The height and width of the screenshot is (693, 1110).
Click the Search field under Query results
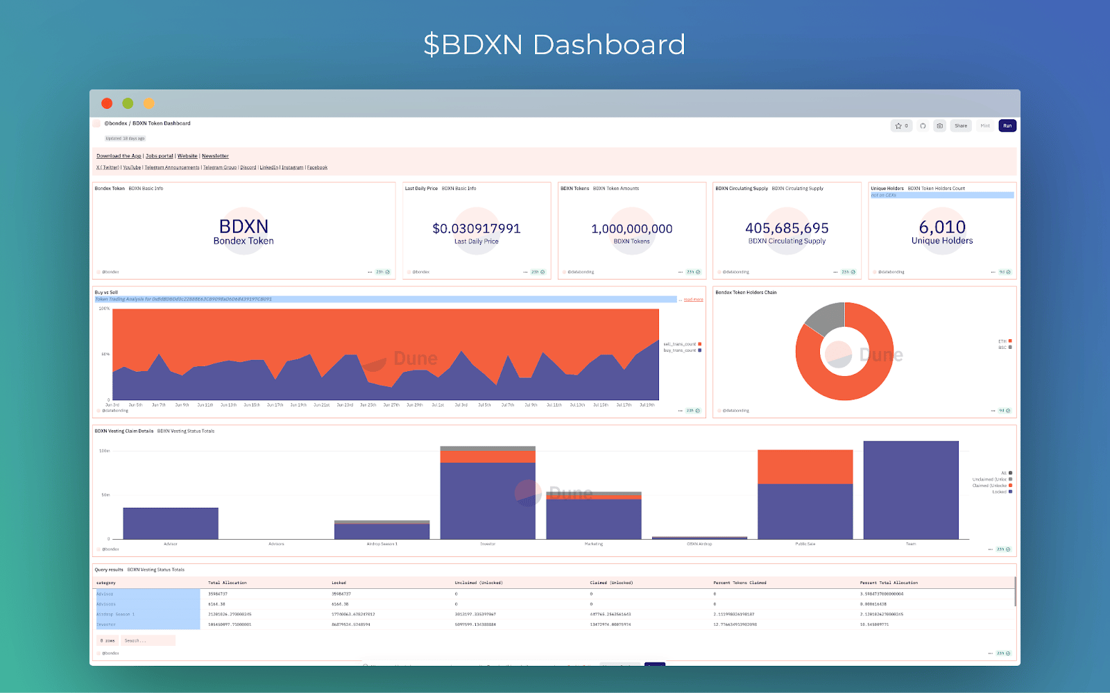point(148,641)
